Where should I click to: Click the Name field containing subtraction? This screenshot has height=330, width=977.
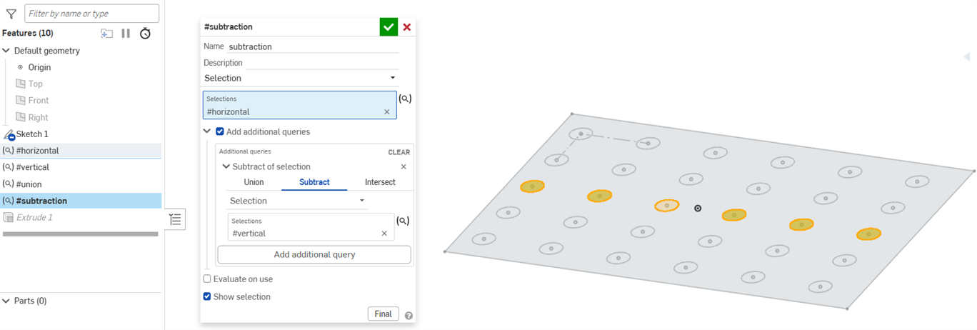[313, 46]
